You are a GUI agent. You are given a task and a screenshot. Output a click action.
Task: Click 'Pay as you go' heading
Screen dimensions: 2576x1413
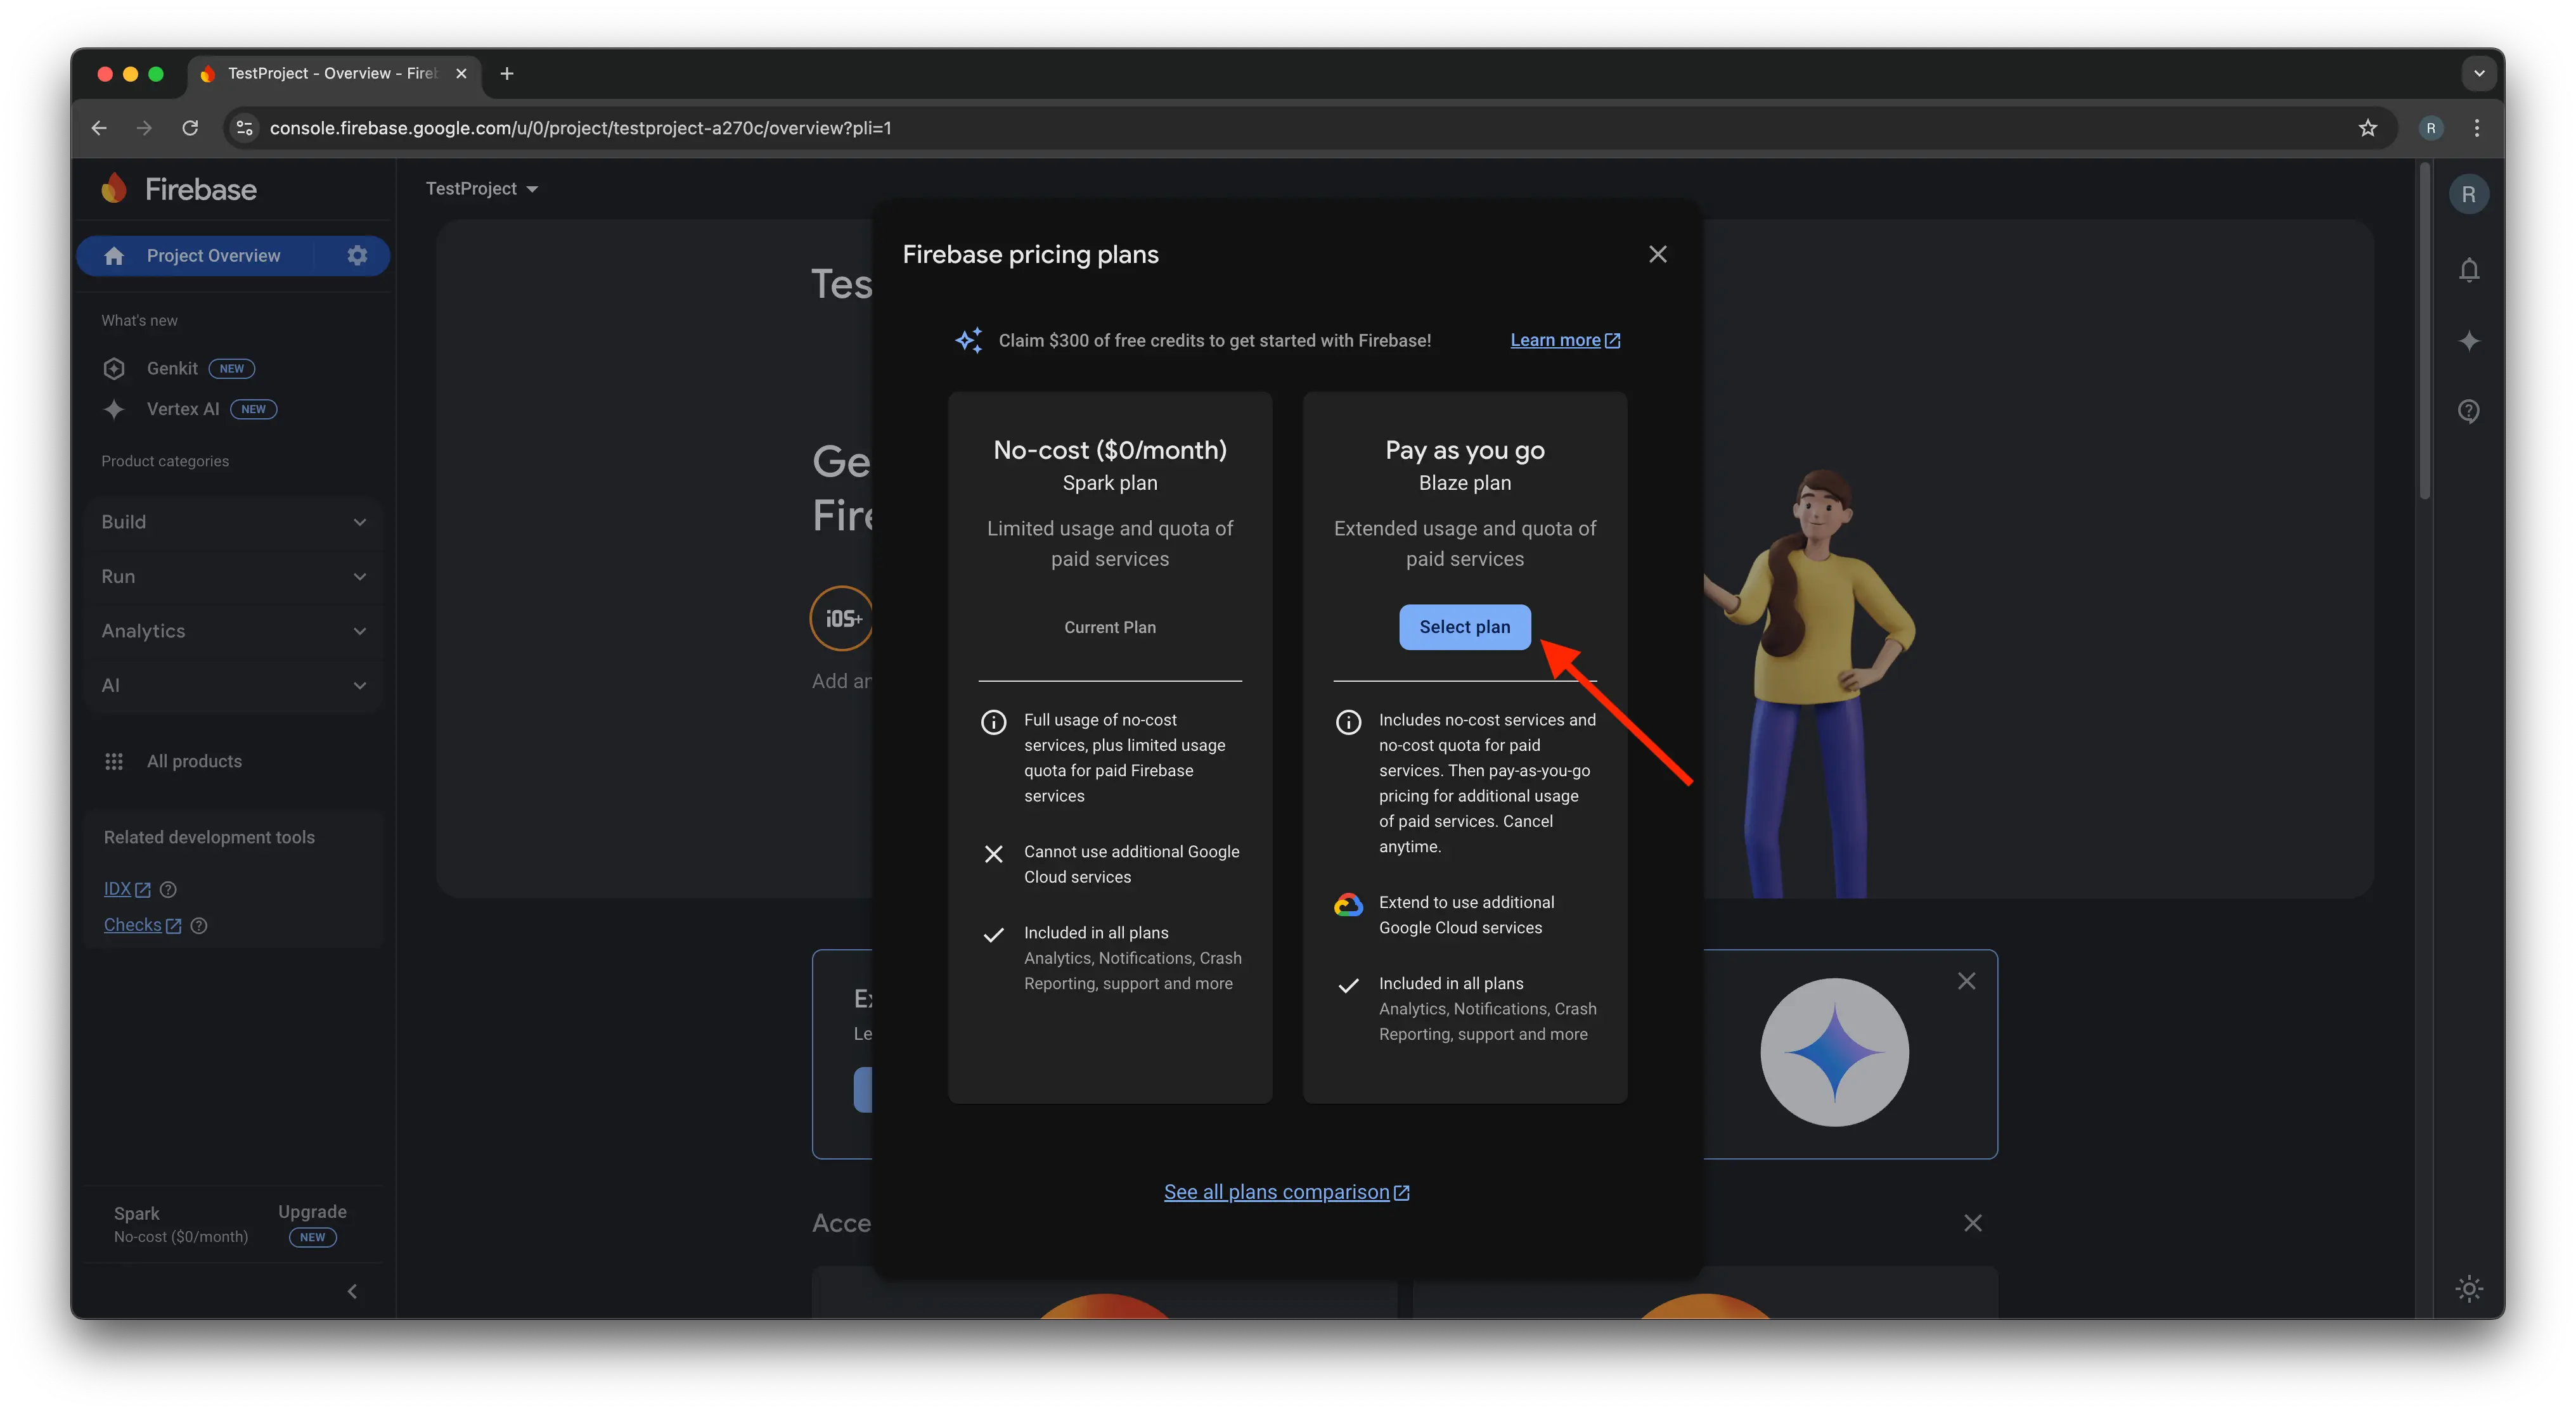(1464, 451)
